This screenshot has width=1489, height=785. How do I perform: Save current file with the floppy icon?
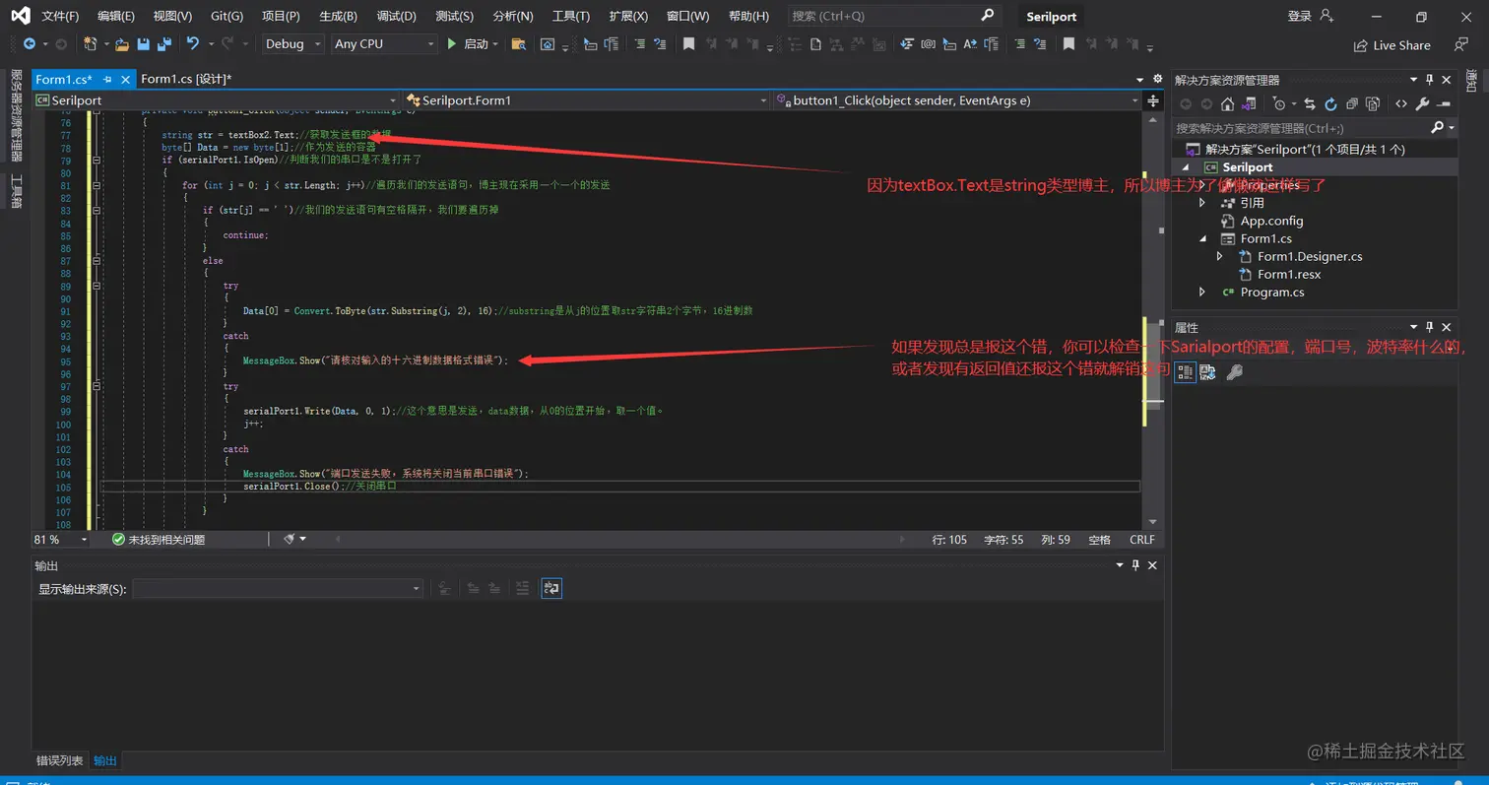point(144,44)
